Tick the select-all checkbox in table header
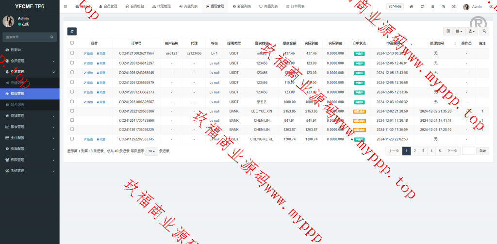 72,43
